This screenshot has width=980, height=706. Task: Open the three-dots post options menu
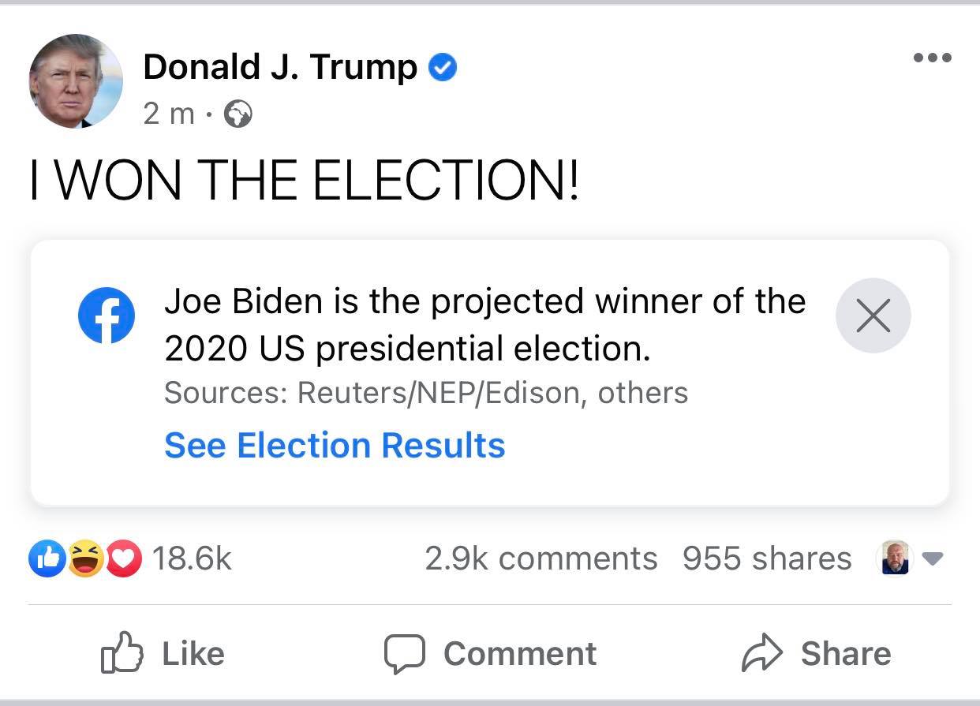pos(932,57)
